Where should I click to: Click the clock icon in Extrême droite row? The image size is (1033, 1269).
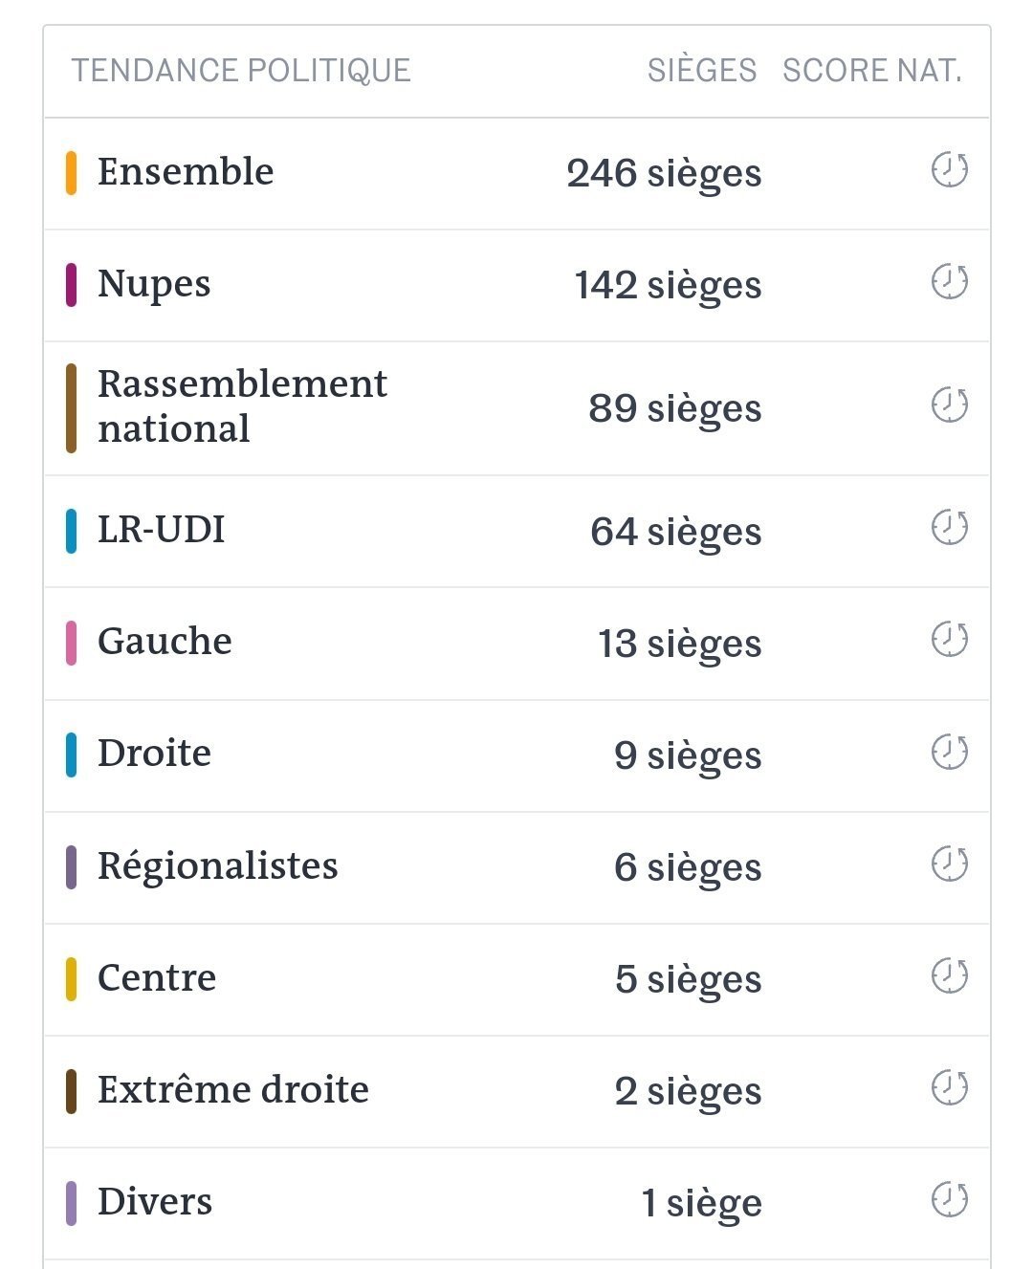pyautogui.click(x=949, y=1087)
